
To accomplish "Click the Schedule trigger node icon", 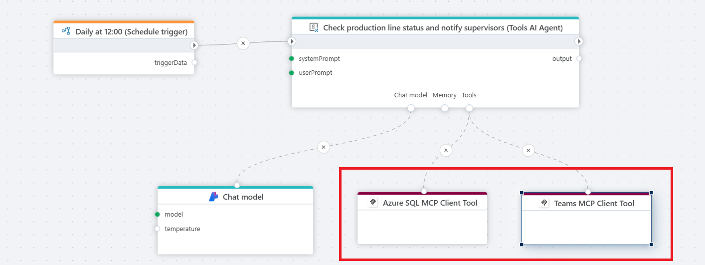I will (x=66, y=31).
